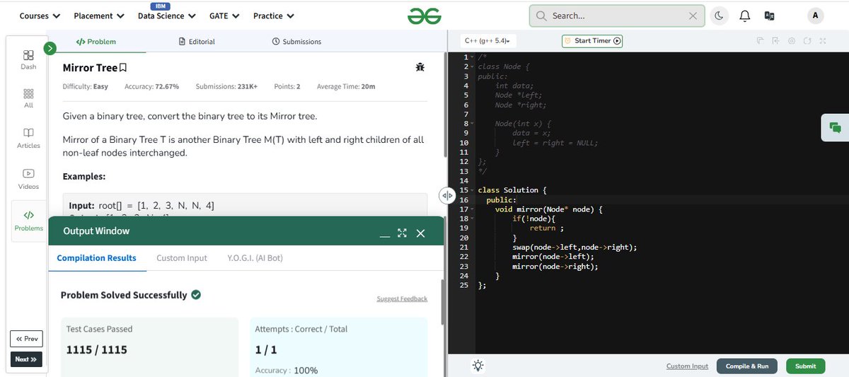This screenshot has width=849, height=377.
Task: Report a bug via bug icon
Action: tap(420, 67)
